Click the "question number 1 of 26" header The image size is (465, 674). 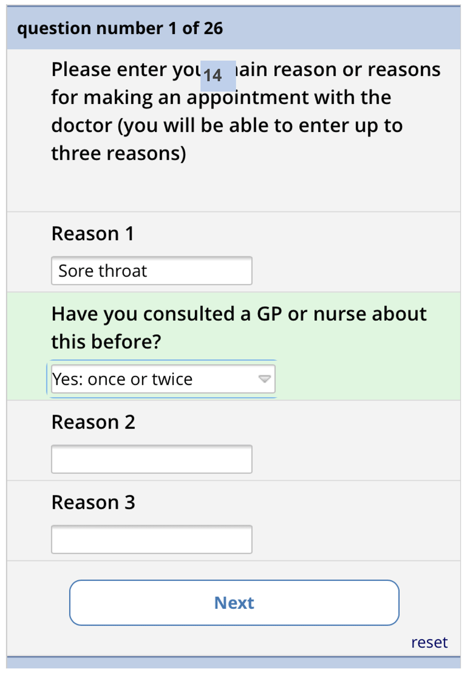[120, 28]
